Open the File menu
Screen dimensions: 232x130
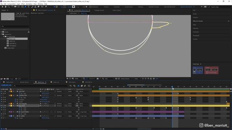tap(1, 4)
